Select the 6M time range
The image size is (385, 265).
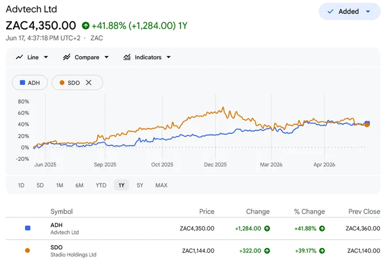[x=79, y=185]
